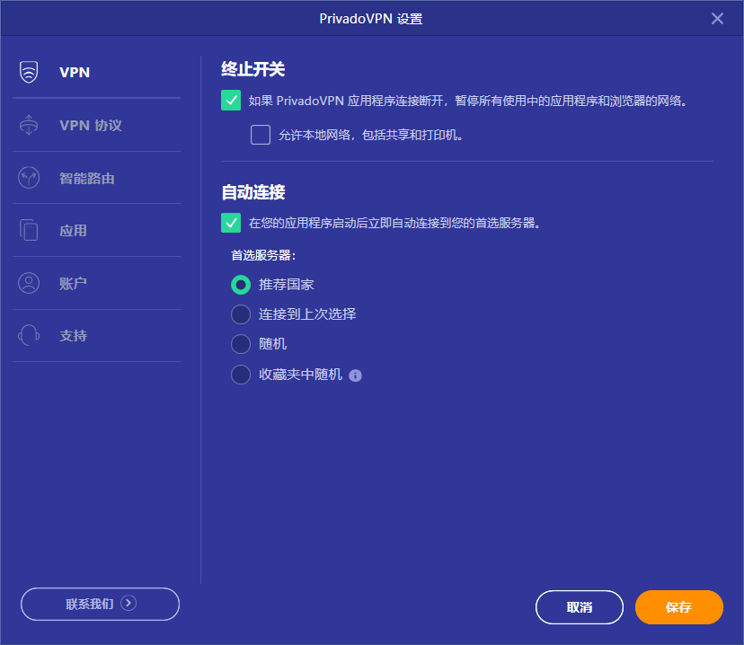
Task: Switch to the VPN 协议 tab
Action: 97,125
